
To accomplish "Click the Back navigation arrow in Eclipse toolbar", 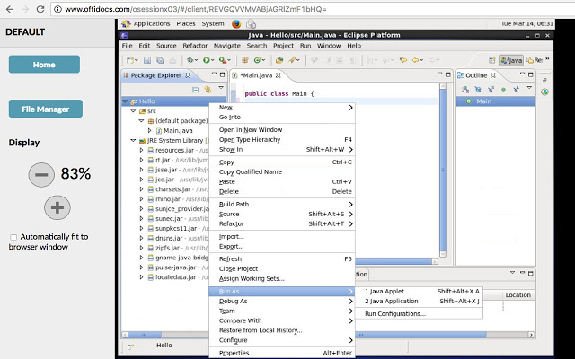I will click(415, 60).
